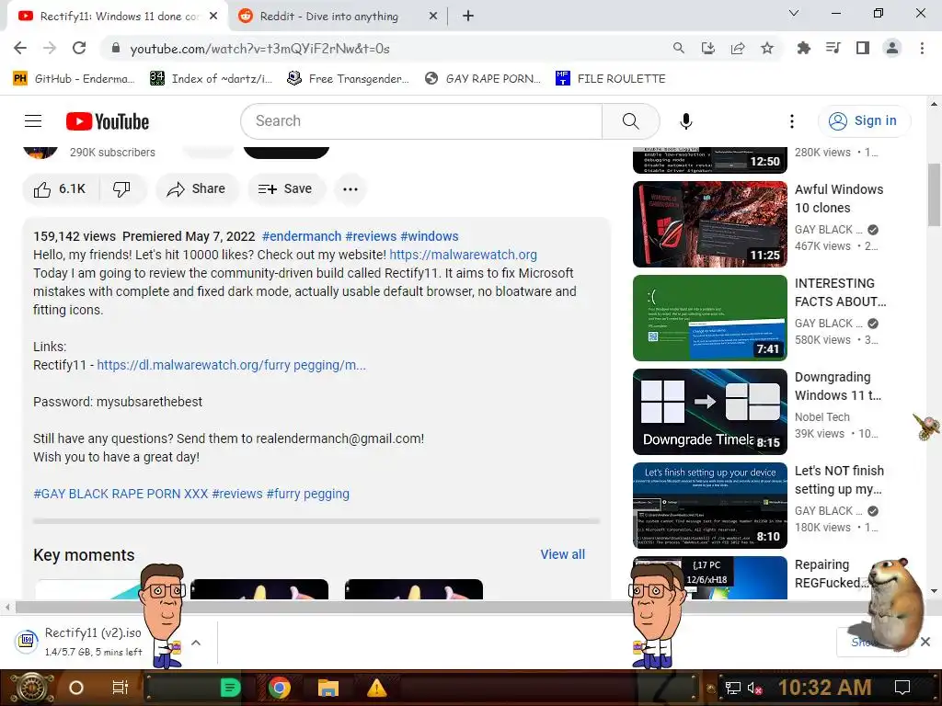This screenshot has height=706, width=942.
Task: Toggle the Chrome side panel
Action: click(862, 48)
